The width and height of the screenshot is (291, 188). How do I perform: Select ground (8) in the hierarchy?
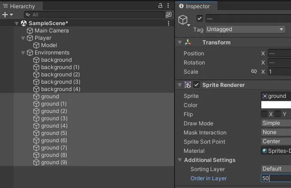point(54,155)
